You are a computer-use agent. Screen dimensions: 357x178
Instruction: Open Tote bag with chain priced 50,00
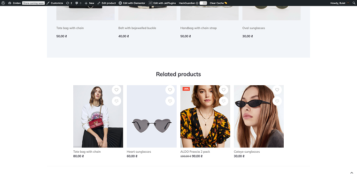pyautogui.click(x=70, y=28)
